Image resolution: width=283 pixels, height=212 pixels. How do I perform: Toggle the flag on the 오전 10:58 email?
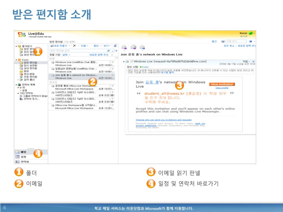click(113, 69)
